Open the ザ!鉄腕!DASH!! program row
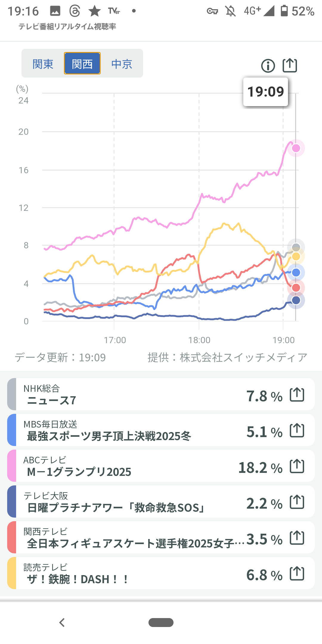Viewport: 322px width, 644px height. click(x=134, y=574)
